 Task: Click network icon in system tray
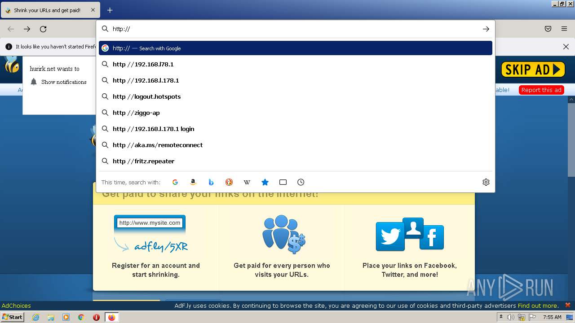tap(522, 317)
